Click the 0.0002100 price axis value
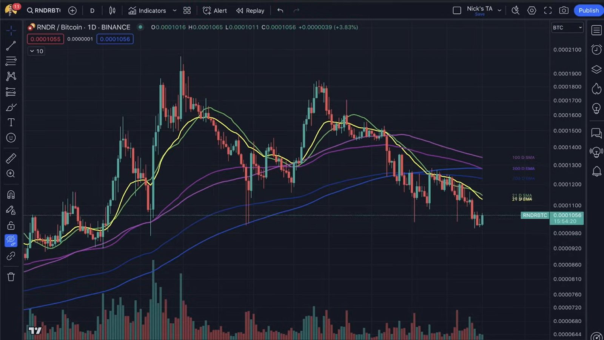 [x=567, y=49]
